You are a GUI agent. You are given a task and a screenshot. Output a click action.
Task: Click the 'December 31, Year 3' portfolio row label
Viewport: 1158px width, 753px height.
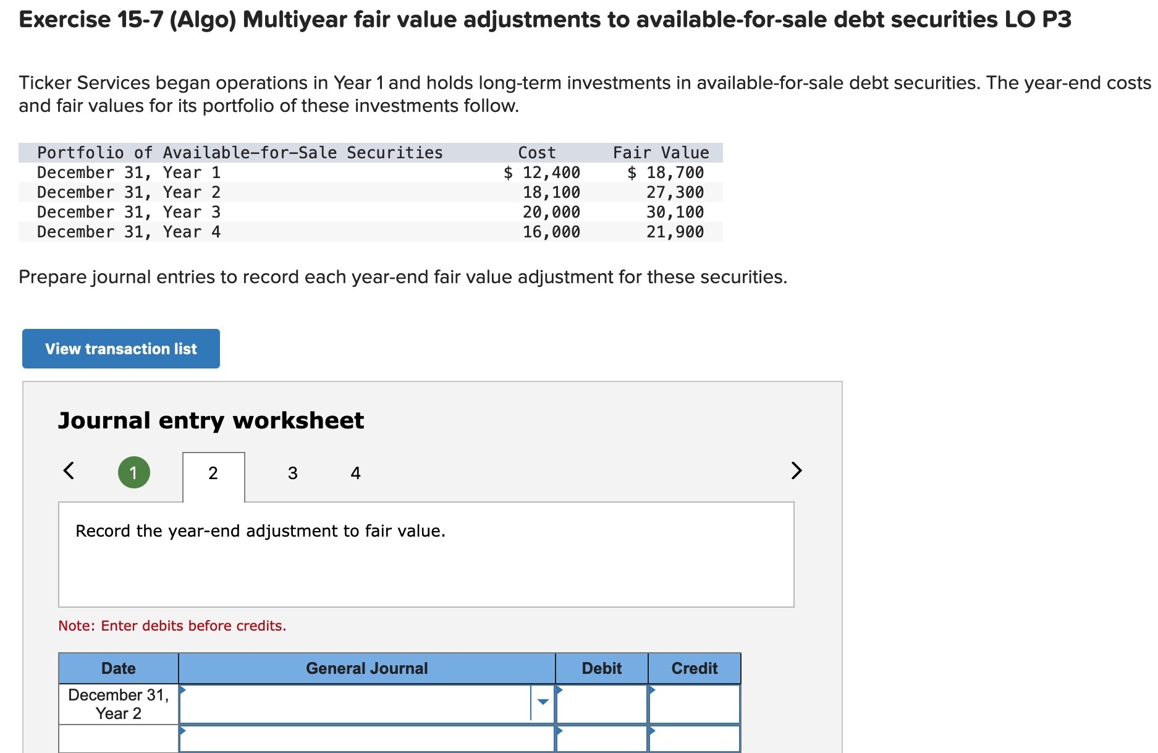[x=129, y=212]
